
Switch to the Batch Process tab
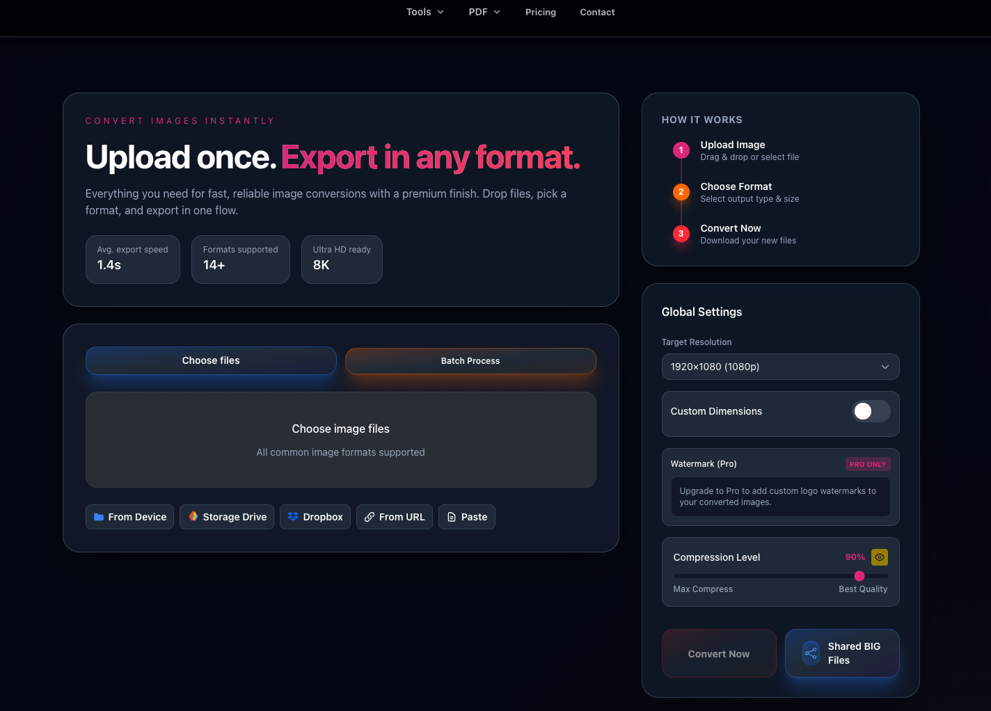click(470, 361)
